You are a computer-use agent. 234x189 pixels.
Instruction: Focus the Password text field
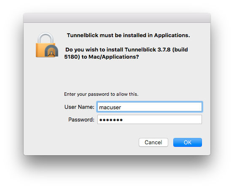[150, 119]
